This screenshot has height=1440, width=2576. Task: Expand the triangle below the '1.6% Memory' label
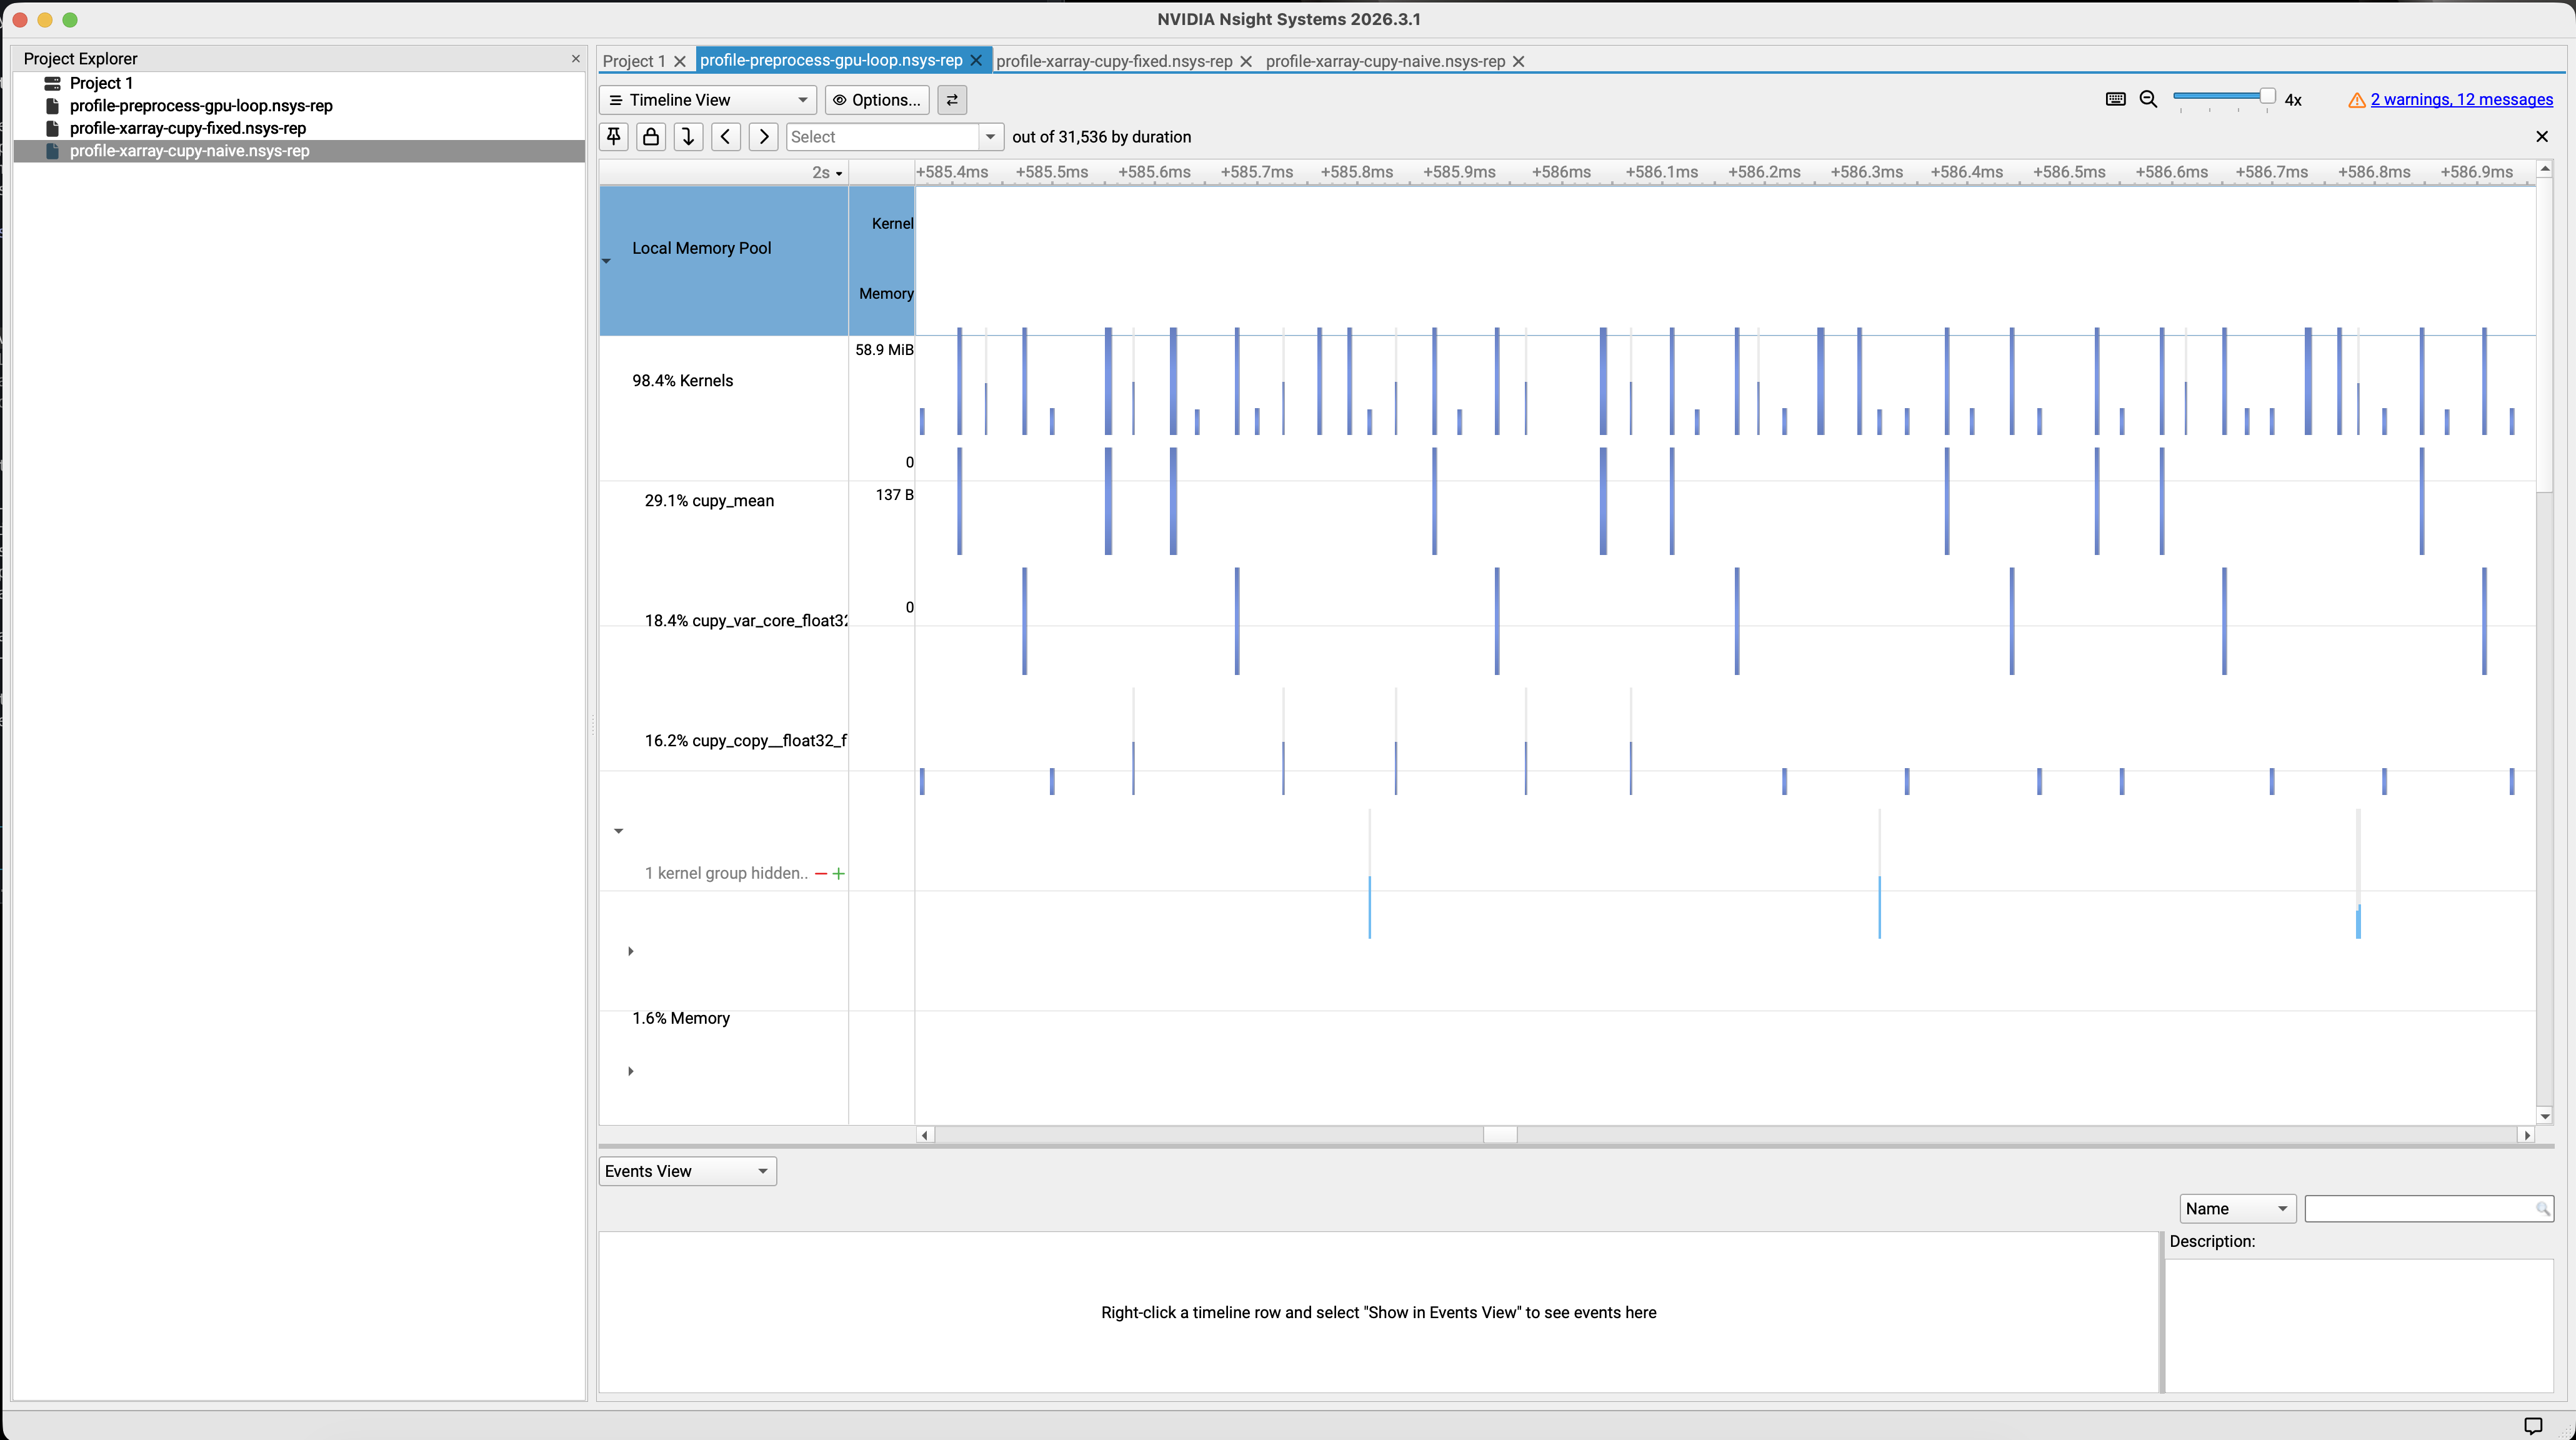pyautogui.click(x=630, y=1071)
